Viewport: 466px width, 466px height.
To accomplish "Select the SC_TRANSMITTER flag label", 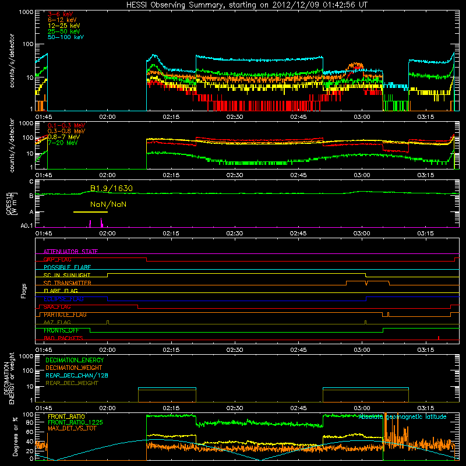I will coord(68,283).
